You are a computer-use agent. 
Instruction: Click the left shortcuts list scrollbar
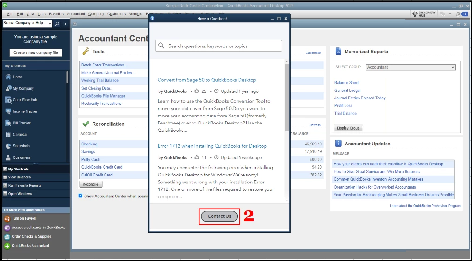(67, 77)
